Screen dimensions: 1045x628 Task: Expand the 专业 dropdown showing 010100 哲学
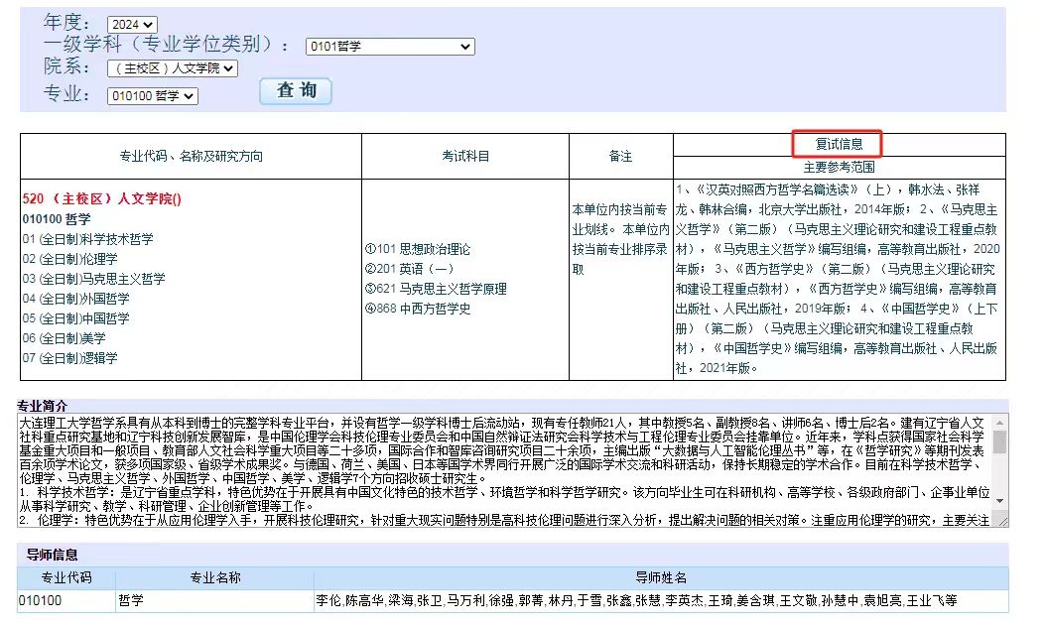[153, 96]
